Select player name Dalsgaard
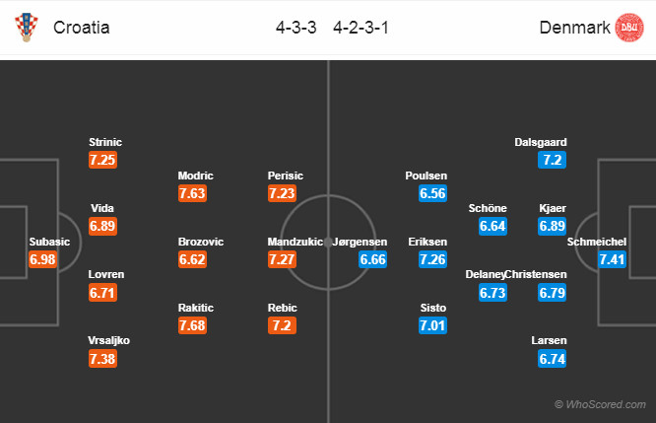 (x=541, y=142)
